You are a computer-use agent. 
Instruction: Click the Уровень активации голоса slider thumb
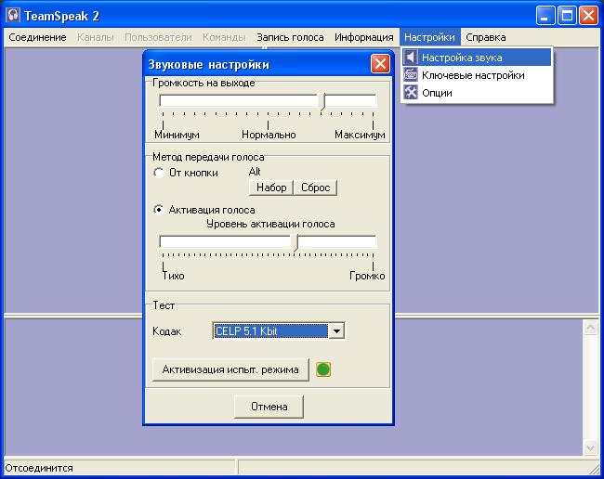[296, 243]
